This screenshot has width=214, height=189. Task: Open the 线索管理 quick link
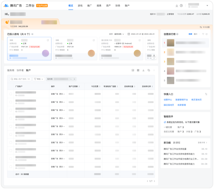(x=182, y=105)
